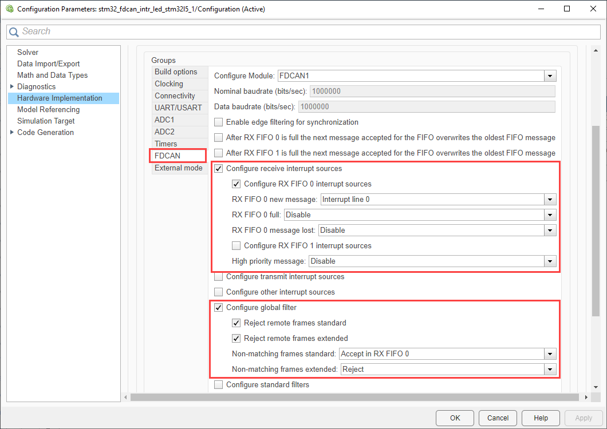Screen dimensions: 607x429
Task: Switch to the UART/USART group
Action: [x=178, y=108]
